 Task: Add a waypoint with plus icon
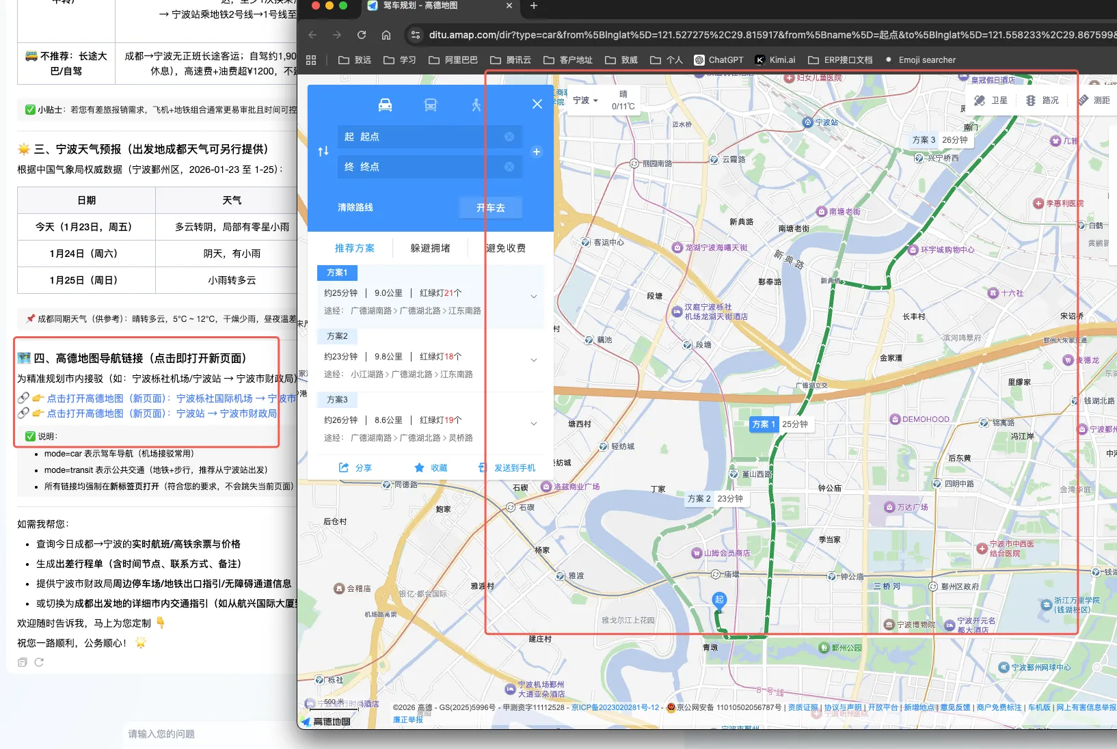point(537,152)
